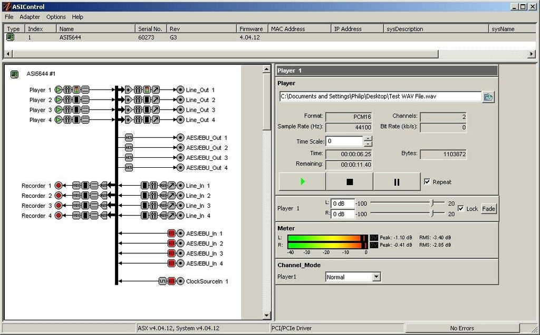Pause playback in Player 1

397,182
